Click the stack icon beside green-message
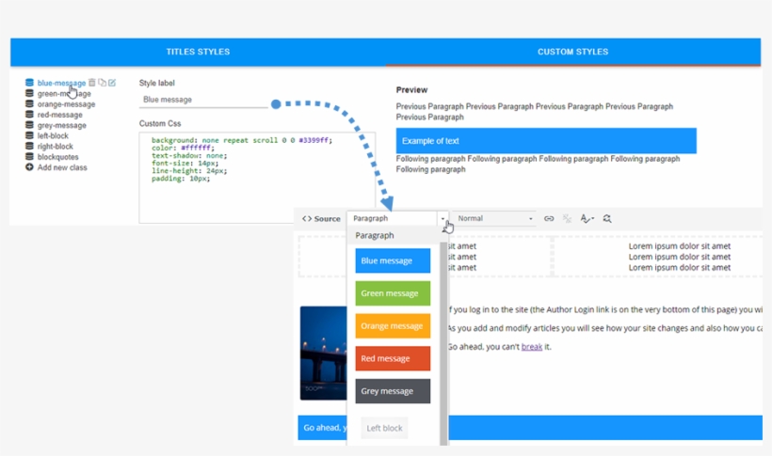Screen dimensions: 772x456 tap(29, 93)
